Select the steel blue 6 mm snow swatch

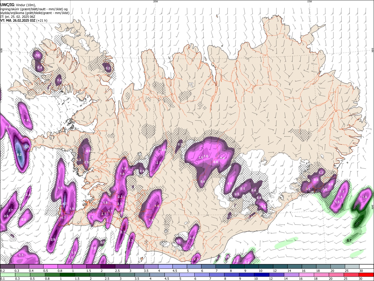(208, 266)
